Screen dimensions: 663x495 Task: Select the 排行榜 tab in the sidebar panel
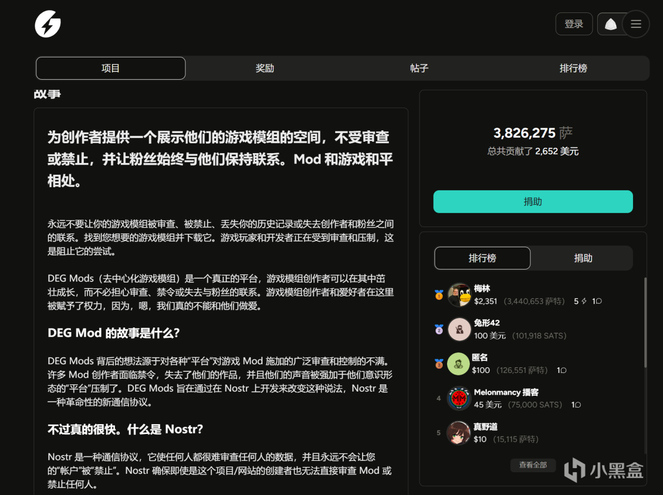click(482, 258)
